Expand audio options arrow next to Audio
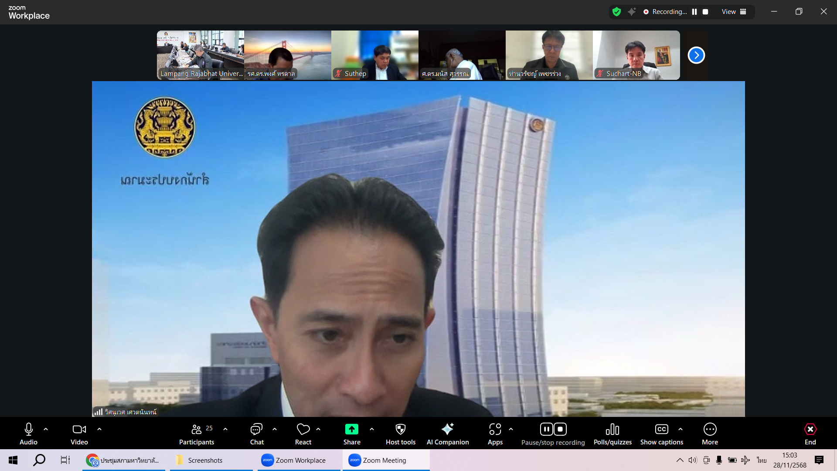Image resolution: width=837 pixels, height=471 pixels. point(46,429)
